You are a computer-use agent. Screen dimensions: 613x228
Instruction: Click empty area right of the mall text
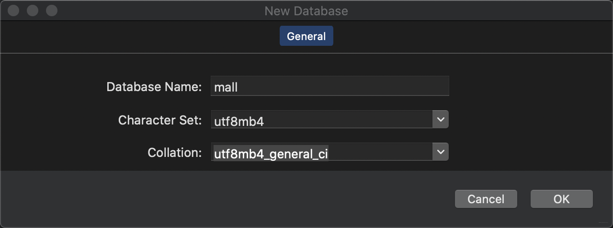(x=343, y=86)
